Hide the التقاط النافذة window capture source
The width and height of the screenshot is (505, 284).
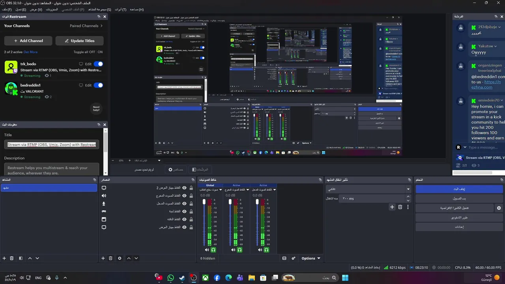184,219
